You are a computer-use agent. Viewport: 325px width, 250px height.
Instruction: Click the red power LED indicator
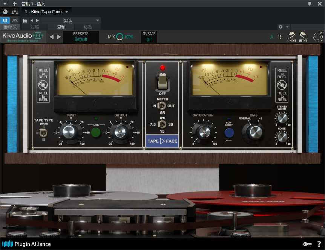click(162, 68)
